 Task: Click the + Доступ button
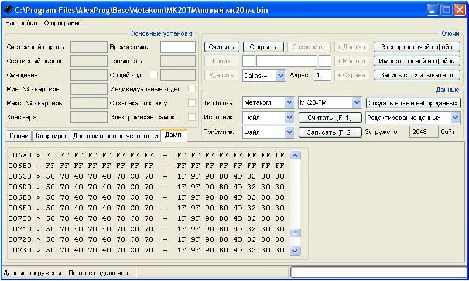click(x=352, y=47)
